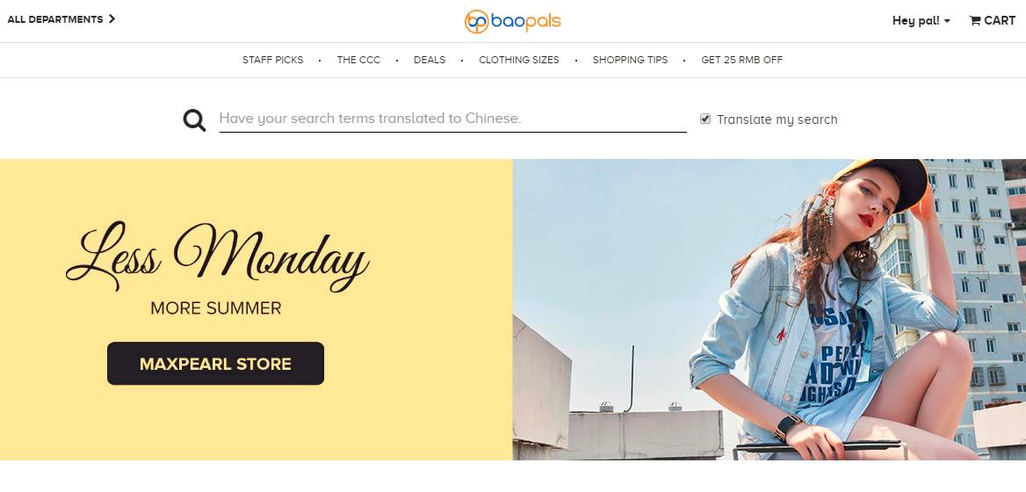Toggle the Translate my search checkbox
The image size is (1026, 492).
tap(705, 119)
